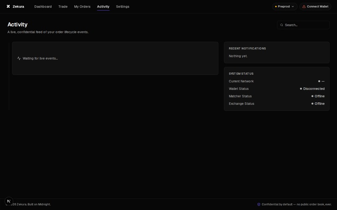Click the shield icon in the footer
Screen dimensions: 337x210
coord(259,205)
